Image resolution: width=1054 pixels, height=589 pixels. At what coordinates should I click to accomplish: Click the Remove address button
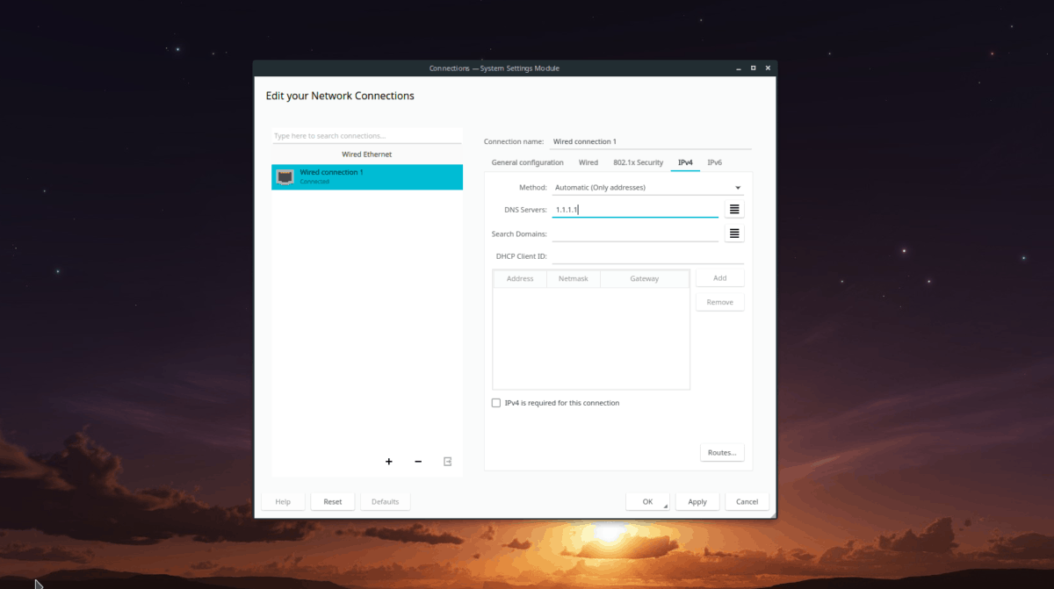[720, 302]
